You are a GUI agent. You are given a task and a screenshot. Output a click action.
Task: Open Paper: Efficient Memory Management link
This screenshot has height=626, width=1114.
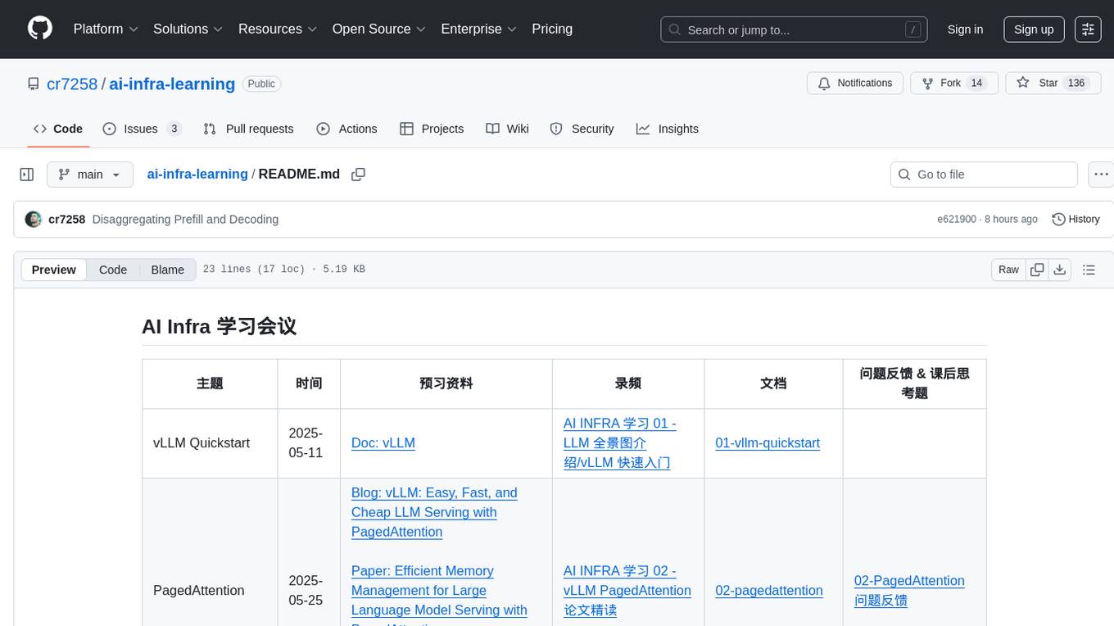click(x=439, y=598)
